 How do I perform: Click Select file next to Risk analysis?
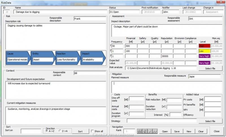pyautogui.click(x=210, y=68)
